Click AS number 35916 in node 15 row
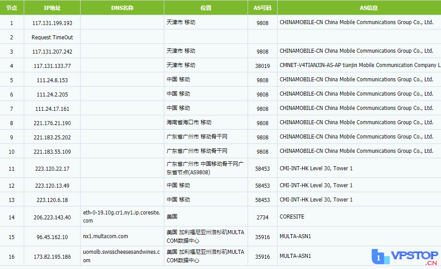 point(262,237)
